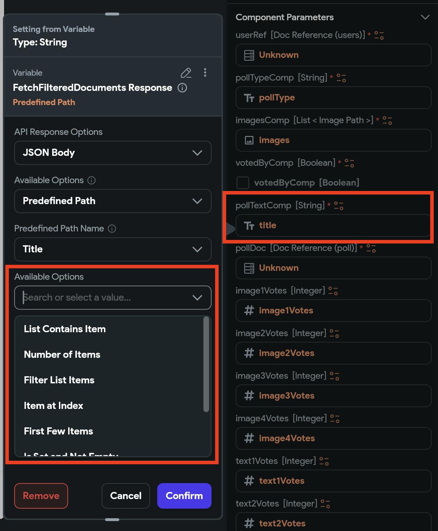
Task: Open the Predefined Path dropdown
Action: 113,201
